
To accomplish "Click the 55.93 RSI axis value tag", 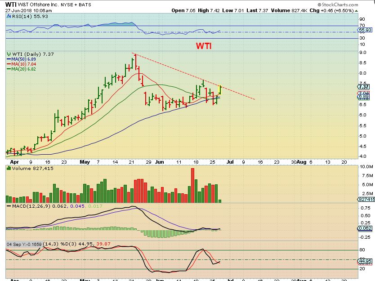I will 365,30.
